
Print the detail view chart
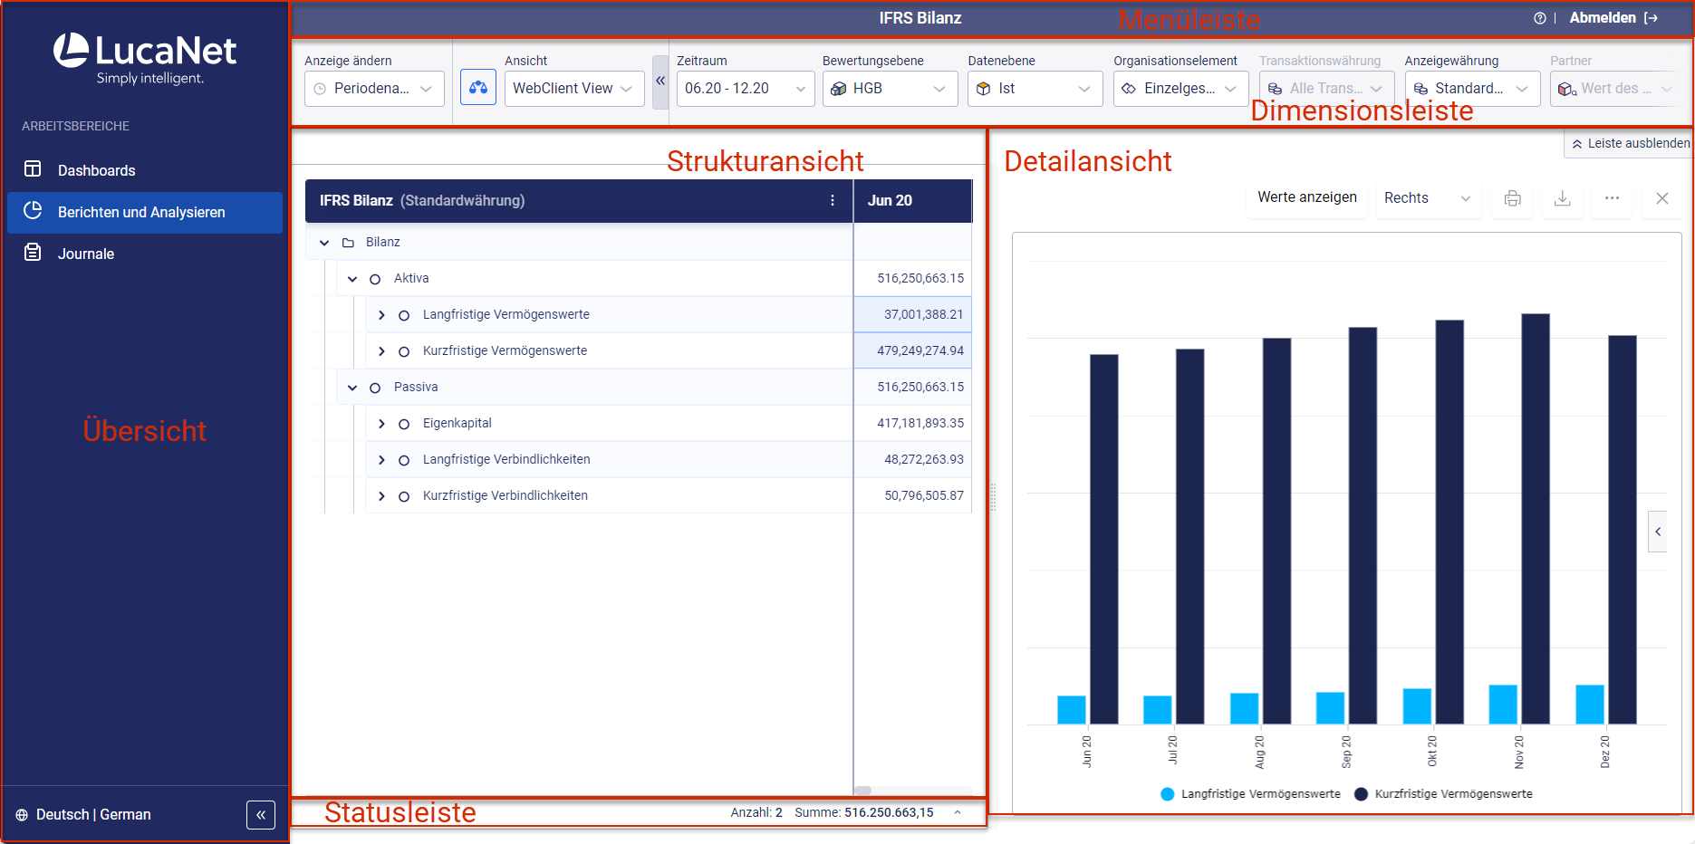click(1512, 198)
